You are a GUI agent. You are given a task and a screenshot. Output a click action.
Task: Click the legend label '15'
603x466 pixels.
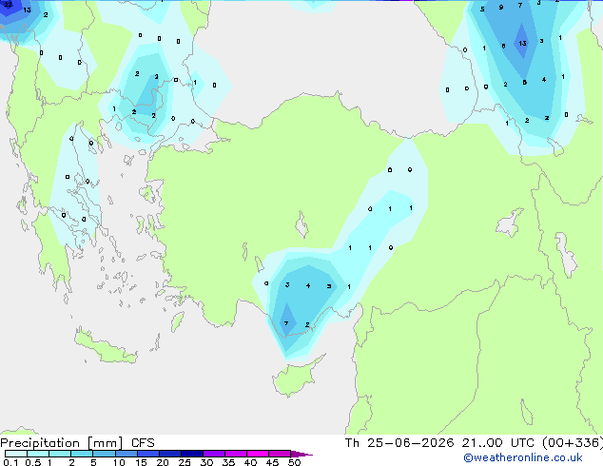(x=141, y=462)
